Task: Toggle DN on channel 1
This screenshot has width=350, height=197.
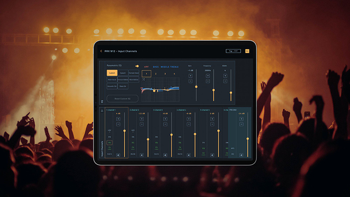Action: [x=109, y=137]
